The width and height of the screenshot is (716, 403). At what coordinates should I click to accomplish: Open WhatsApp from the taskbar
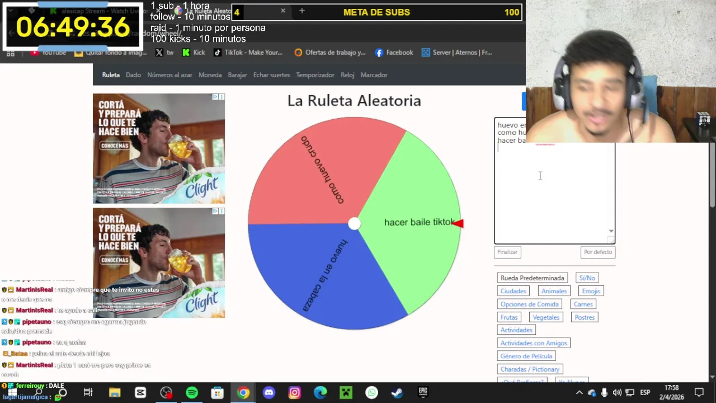(371, 393)
